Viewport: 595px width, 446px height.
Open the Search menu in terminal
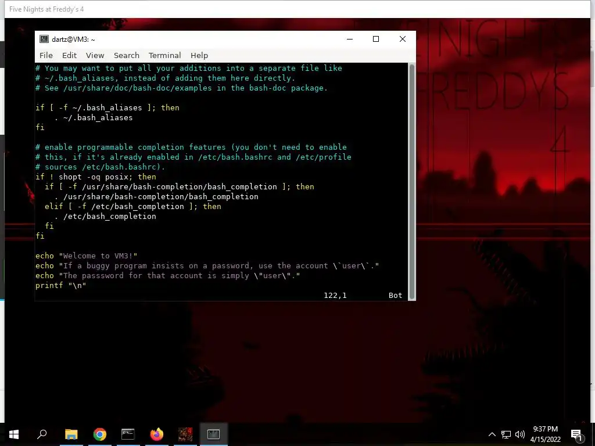[x=126, y=55]
